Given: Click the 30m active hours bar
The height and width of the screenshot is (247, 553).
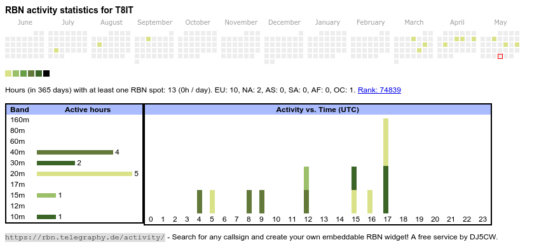Looking at the screenshot, I should [56, 163].
